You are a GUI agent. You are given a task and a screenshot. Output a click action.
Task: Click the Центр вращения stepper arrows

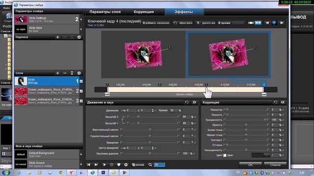(x=153, y=148)
